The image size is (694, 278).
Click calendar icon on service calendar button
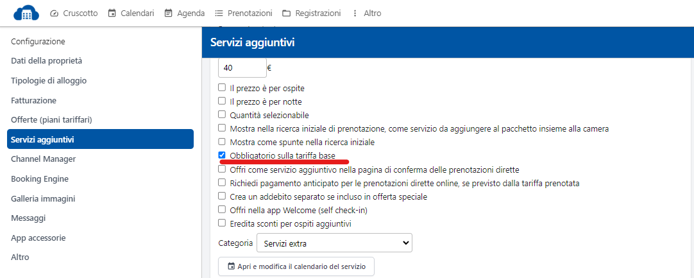[x=231, y=266]
